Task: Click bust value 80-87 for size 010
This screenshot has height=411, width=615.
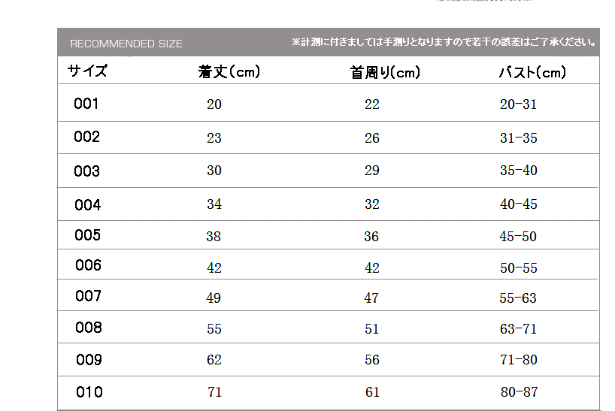Action: pyautogui.click(x=519, y=391)
